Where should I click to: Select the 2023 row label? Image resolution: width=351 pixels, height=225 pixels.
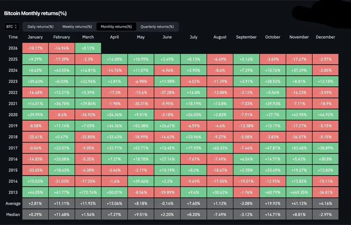click(13, 81)
